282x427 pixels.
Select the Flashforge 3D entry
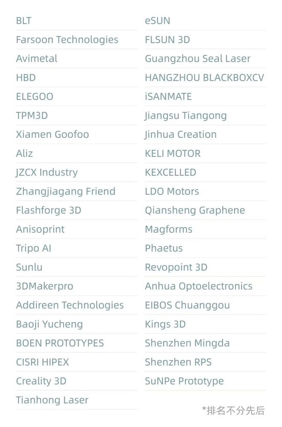point(48,211)
